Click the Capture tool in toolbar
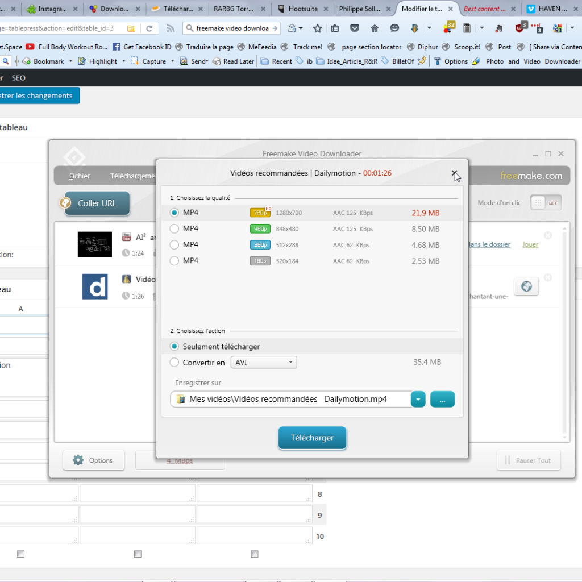 pyautogui.click(x=148, y=61)
